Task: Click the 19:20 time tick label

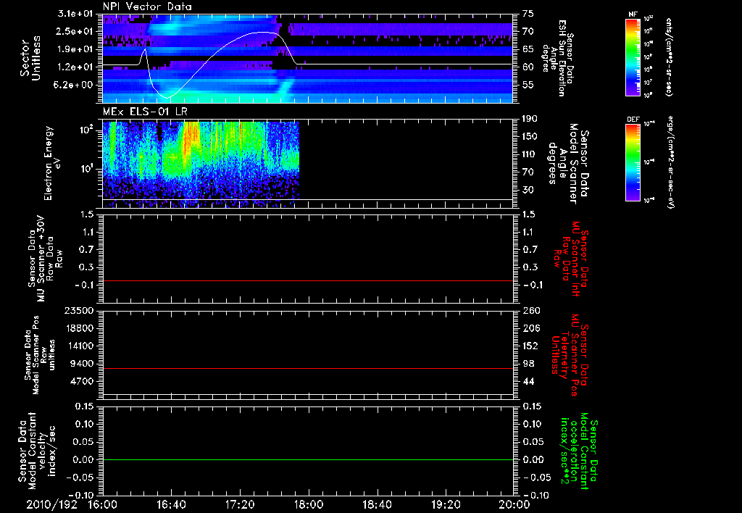Action: click(x=446, y=505)
